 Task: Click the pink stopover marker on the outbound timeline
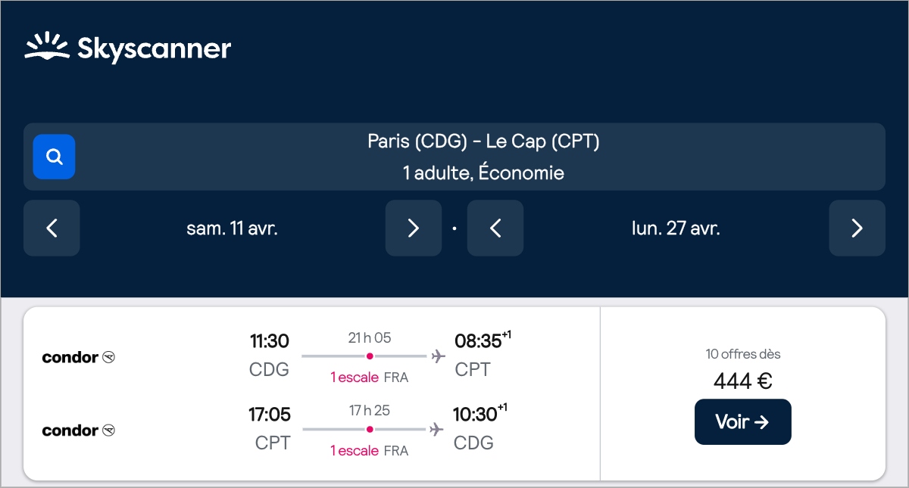point(369,355)
